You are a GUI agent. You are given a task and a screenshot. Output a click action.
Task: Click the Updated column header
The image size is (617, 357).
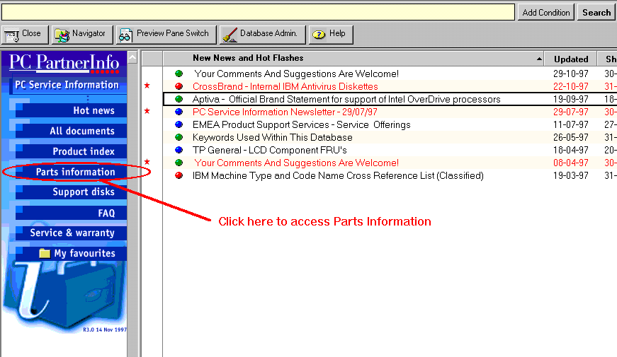pos(571,59)
